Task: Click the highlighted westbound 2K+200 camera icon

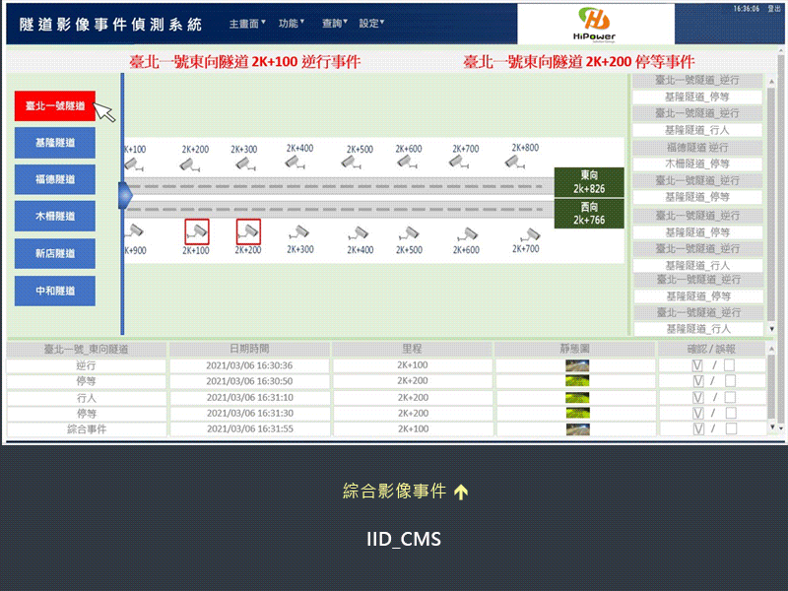Action: (x=248, y=232)
